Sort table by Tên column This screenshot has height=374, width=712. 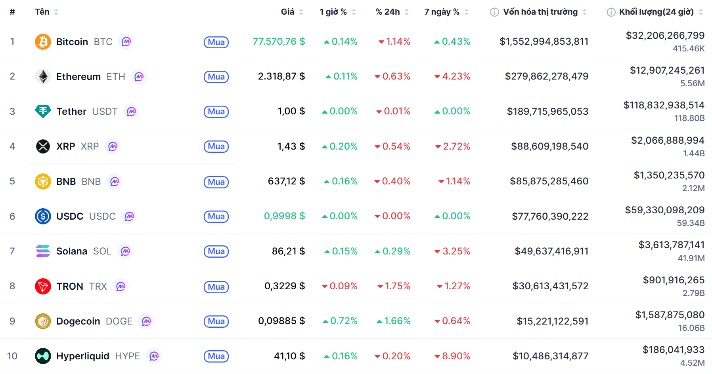click(47, 12)
